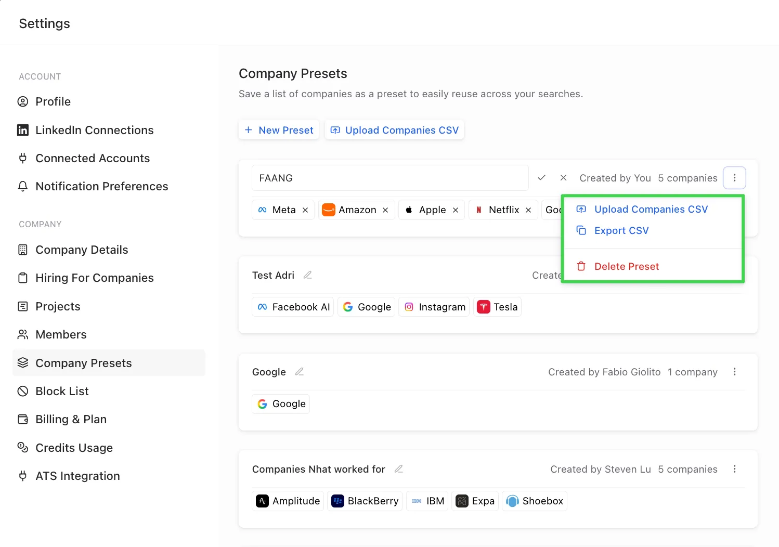Image resolution: width=779 pixels, height=547 pixels.
Task: Click the Google chip in Google preset
Action: (281, 404)
